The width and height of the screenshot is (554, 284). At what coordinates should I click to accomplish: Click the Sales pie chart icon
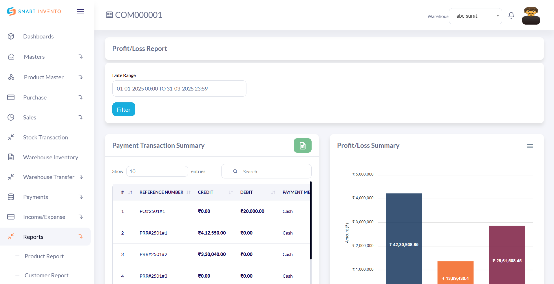(11, 117)
